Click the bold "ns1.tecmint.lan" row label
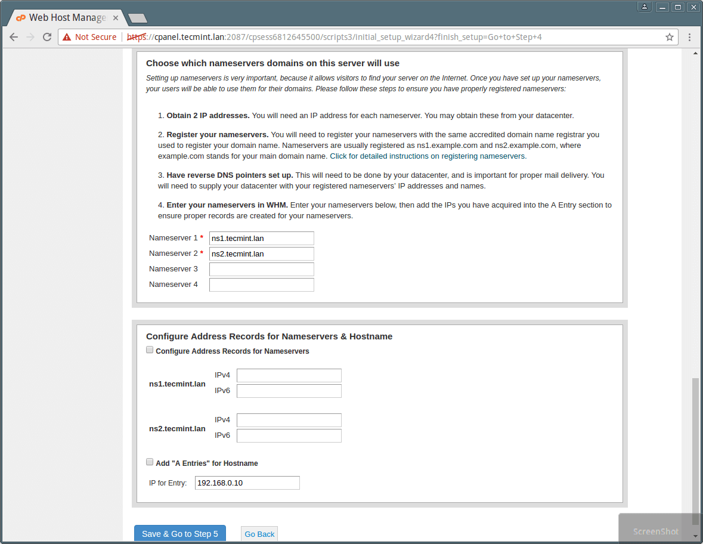This screenshot has height=544, width=703. [177, 384]
